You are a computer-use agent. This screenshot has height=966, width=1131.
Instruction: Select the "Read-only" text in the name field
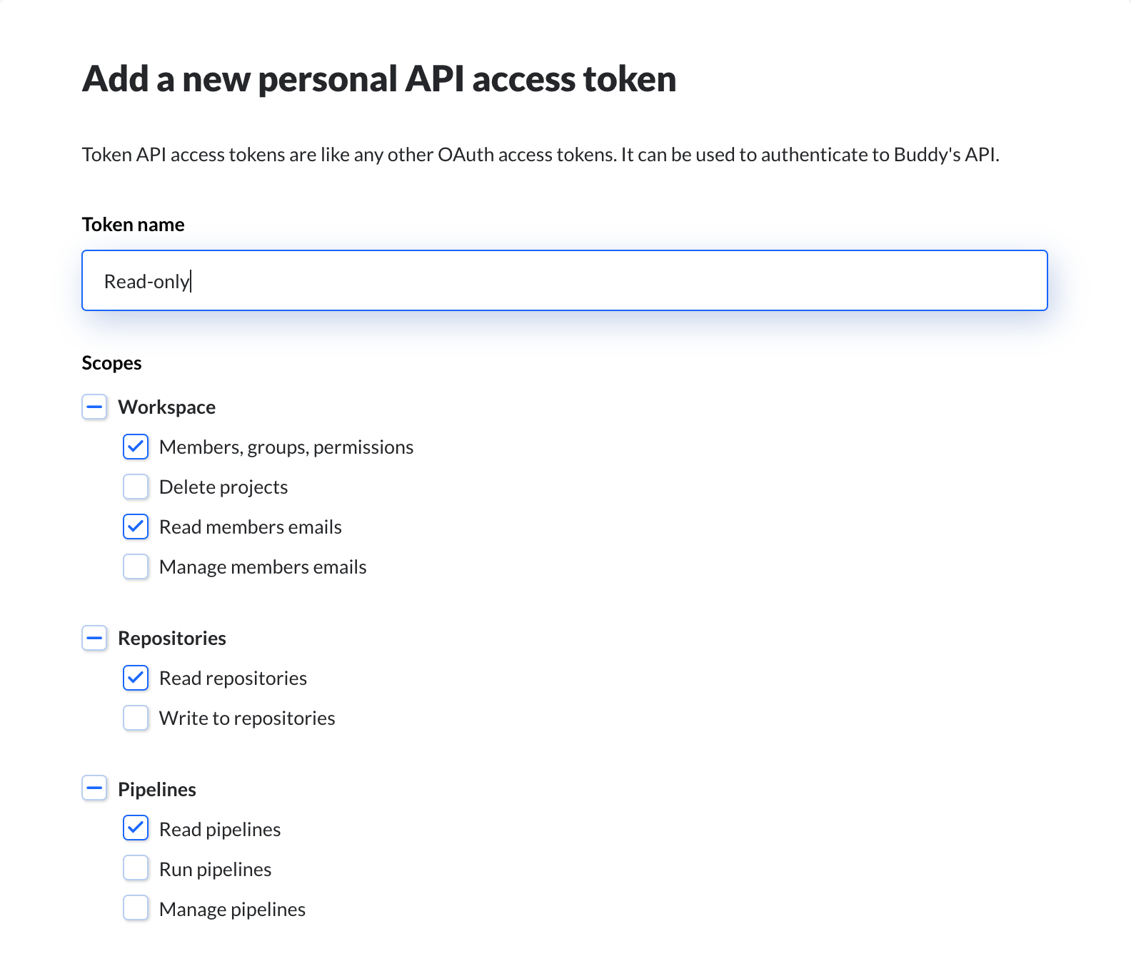pos(146,280)
